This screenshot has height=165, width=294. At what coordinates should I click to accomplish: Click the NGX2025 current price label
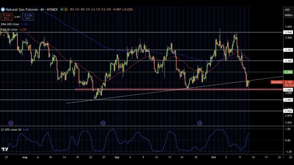coord(277,82)
